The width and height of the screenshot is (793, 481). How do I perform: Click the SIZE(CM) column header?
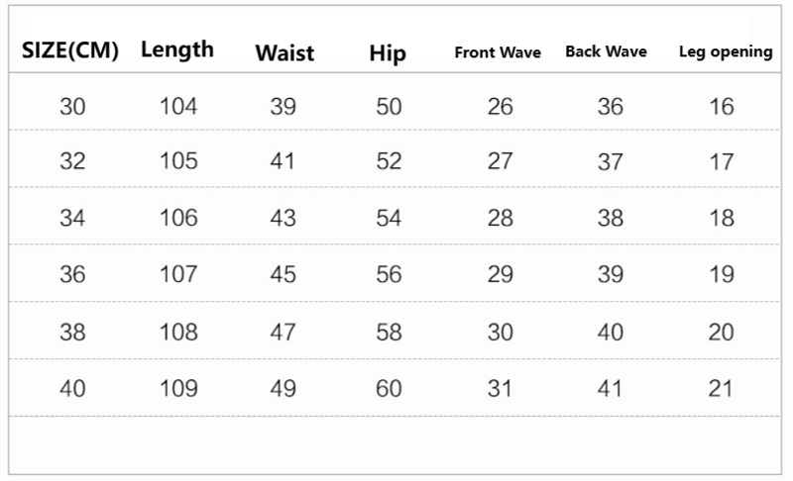(71, 52)
